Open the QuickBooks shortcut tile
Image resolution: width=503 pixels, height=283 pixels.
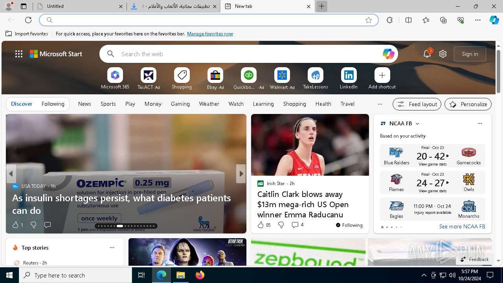coord(249,79)
